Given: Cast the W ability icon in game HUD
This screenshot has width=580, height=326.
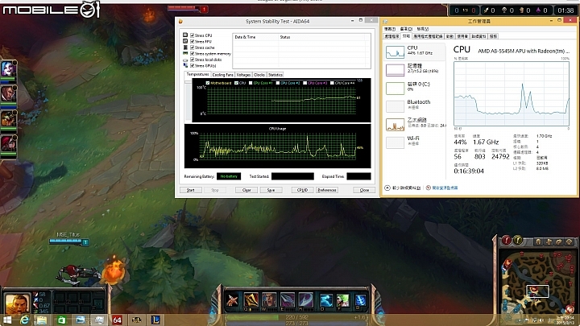Looking at the screenshot, I should pos(269,300).
